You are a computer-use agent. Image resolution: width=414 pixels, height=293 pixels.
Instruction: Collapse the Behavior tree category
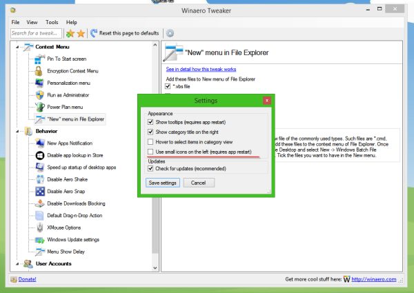[x=17, y=131]
